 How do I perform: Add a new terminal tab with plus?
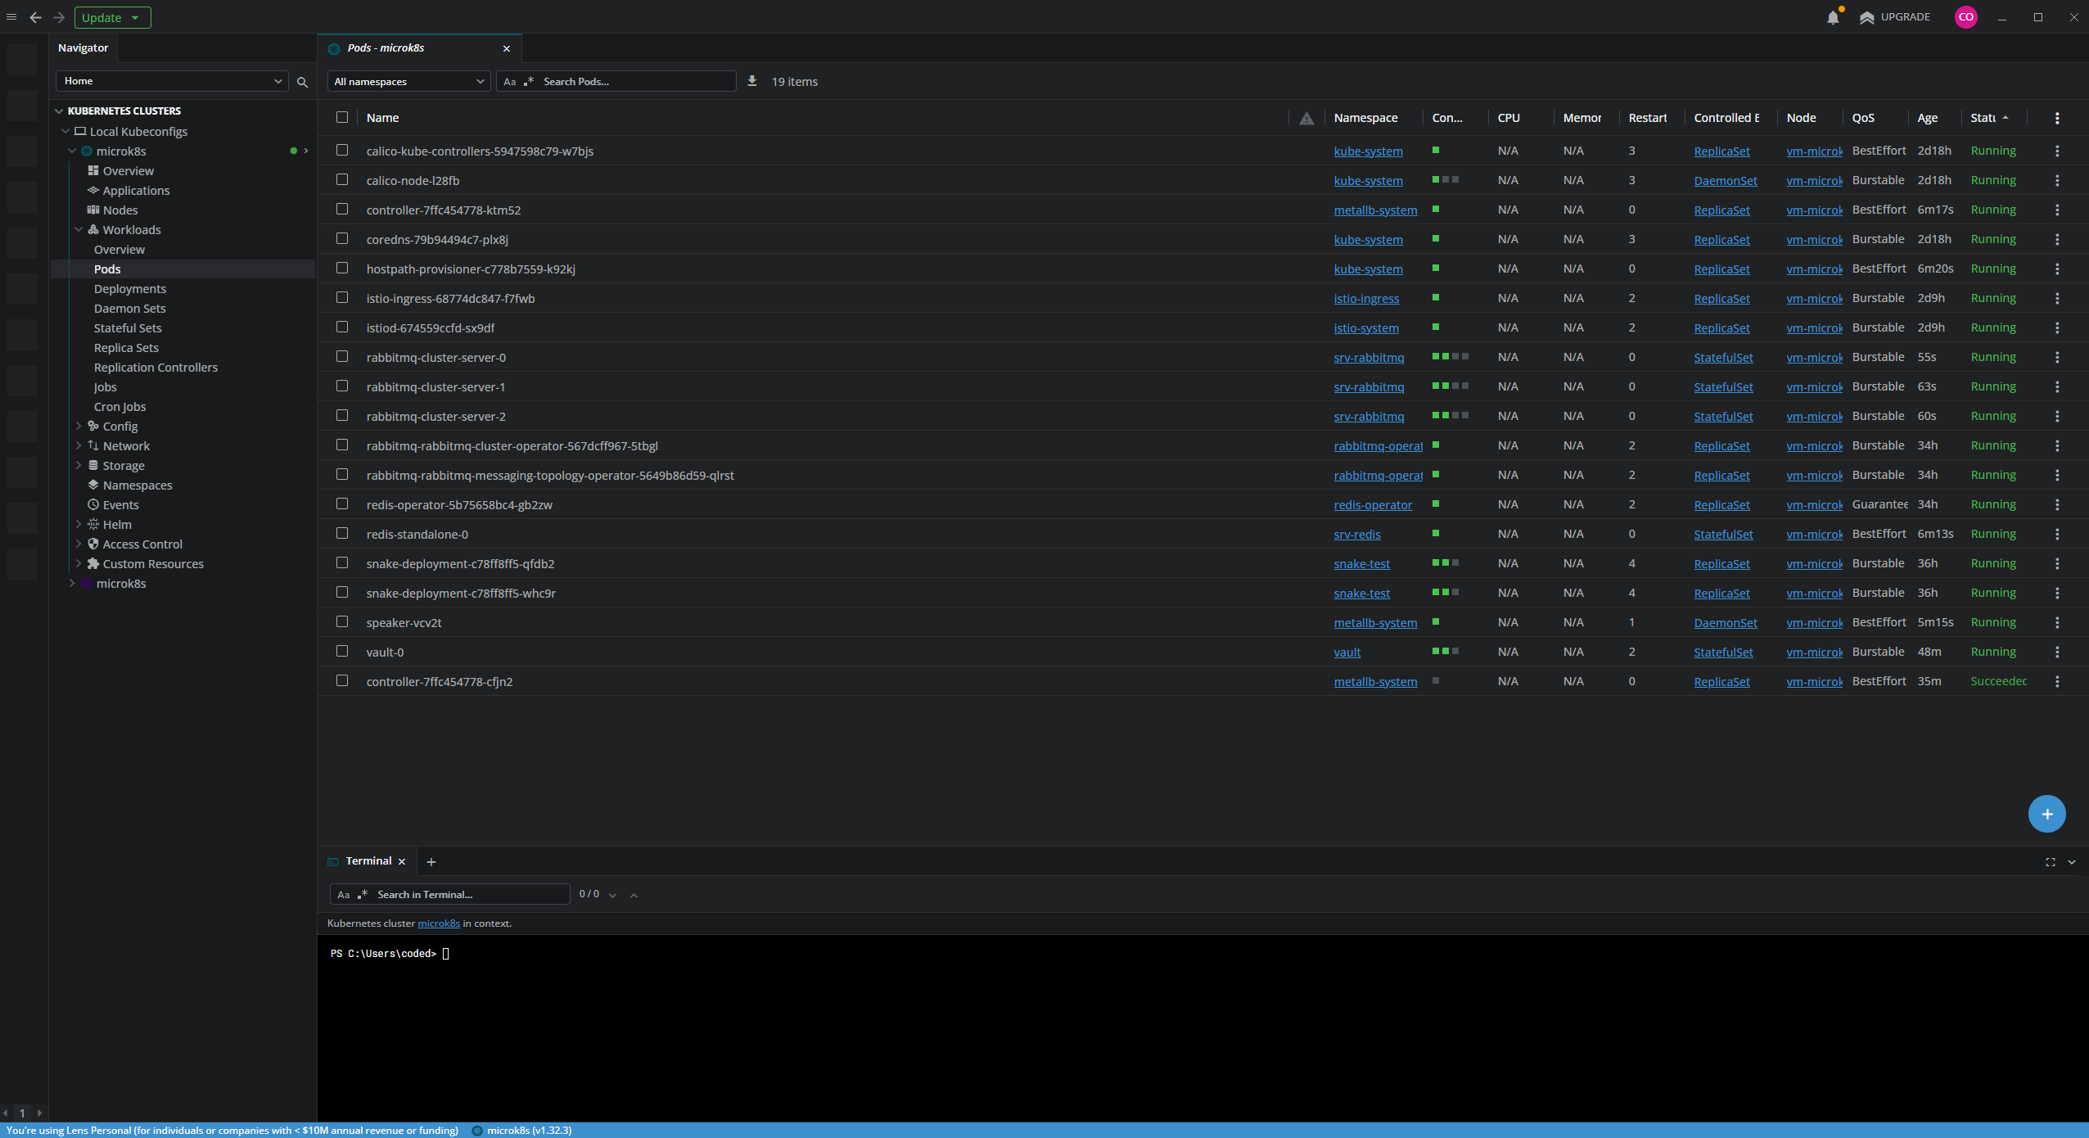pos(431,861)
